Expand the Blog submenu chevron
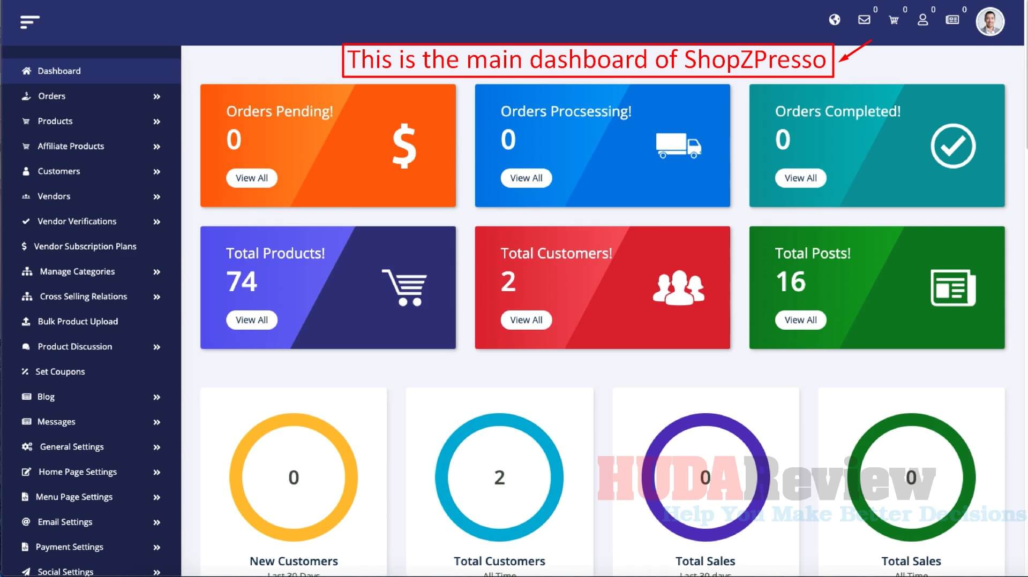This screenshot has height=577, width=1028. [156, 397]
